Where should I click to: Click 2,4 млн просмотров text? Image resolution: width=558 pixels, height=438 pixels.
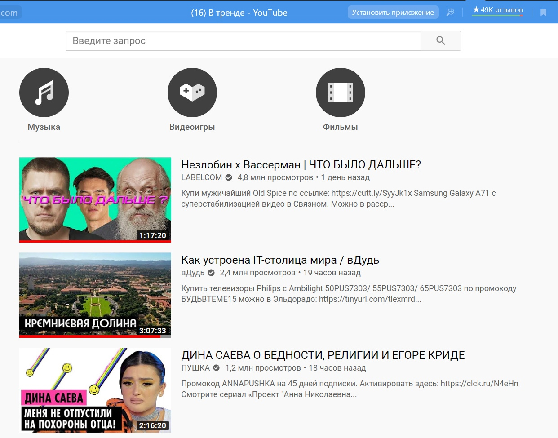click(x=258, y=273)
